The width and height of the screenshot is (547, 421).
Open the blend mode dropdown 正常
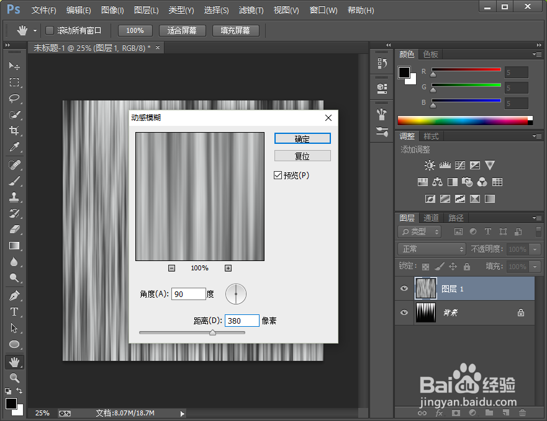[432, 249]
